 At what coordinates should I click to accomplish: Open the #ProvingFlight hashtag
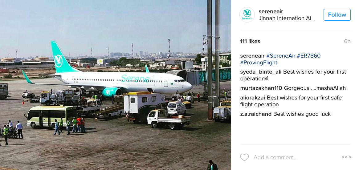(x=259, y=63)
